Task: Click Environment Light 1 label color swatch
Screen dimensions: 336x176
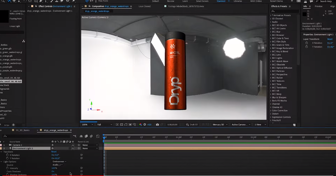Action: (1, 148)
